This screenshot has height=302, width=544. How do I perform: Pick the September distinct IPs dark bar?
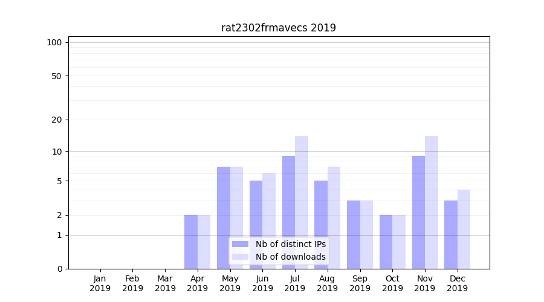[354, 234]
